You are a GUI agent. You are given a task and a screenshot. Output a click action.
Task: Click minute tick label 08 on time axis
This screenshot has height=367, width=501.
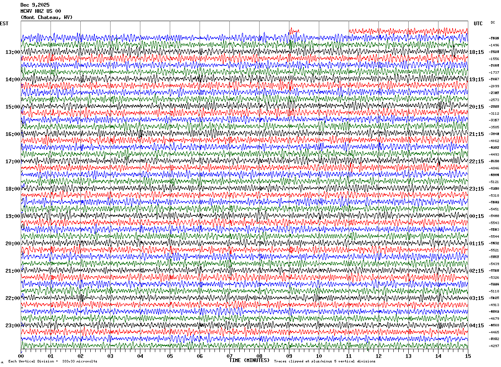click(260, 356)
